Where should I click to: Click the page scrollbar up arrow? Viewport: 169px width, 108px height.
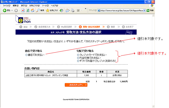[153, 15]
